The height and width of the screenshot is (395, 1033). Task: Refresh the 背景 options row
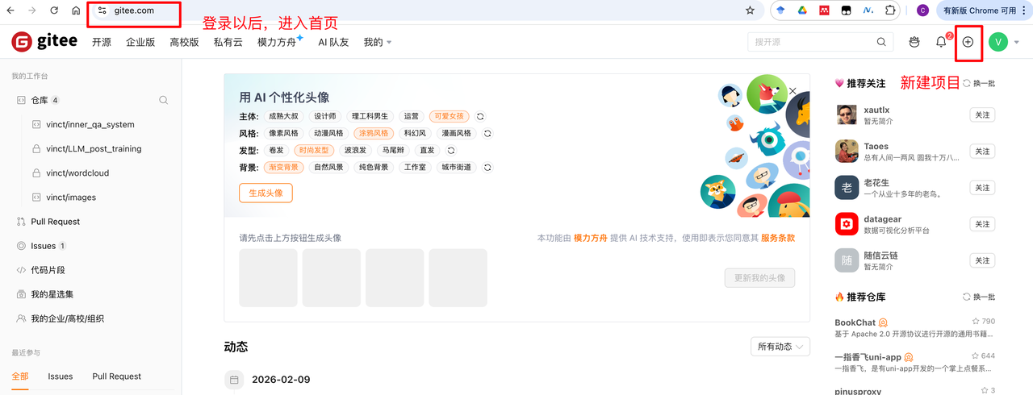point(487,167)
